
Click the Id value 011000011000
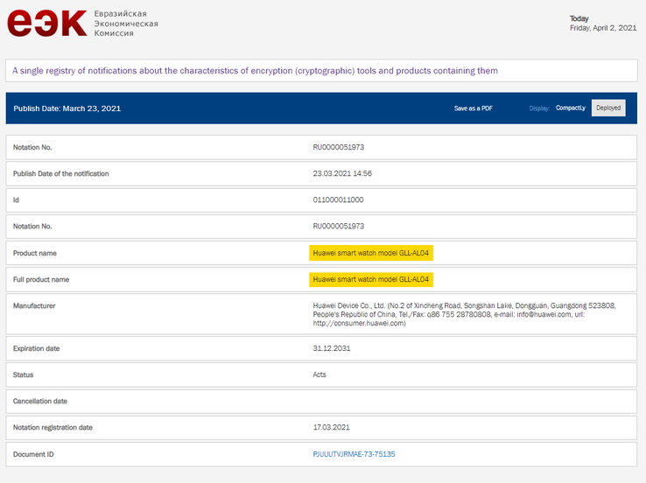[x=338, y=199]
